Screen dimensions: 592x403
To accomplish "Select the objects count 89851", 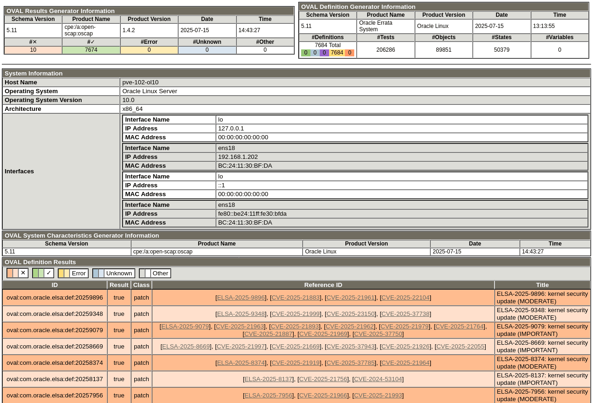I will (x=444, y=50).
